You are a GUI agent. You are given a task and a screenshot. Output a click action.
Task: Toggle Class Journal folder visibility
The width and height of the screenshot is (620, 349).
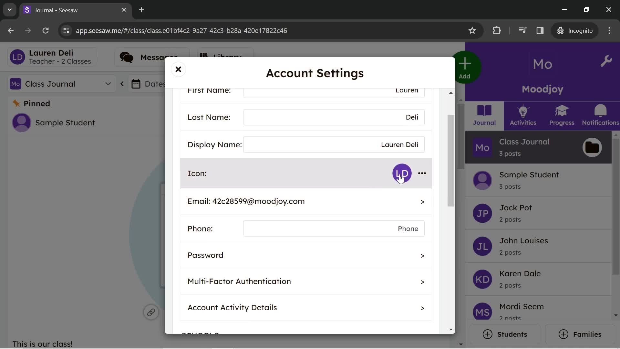[592, 147]
